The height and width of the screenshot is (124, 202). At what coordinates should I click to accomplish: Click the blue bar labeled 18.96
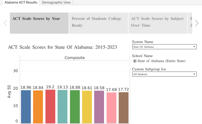(26, 107)
